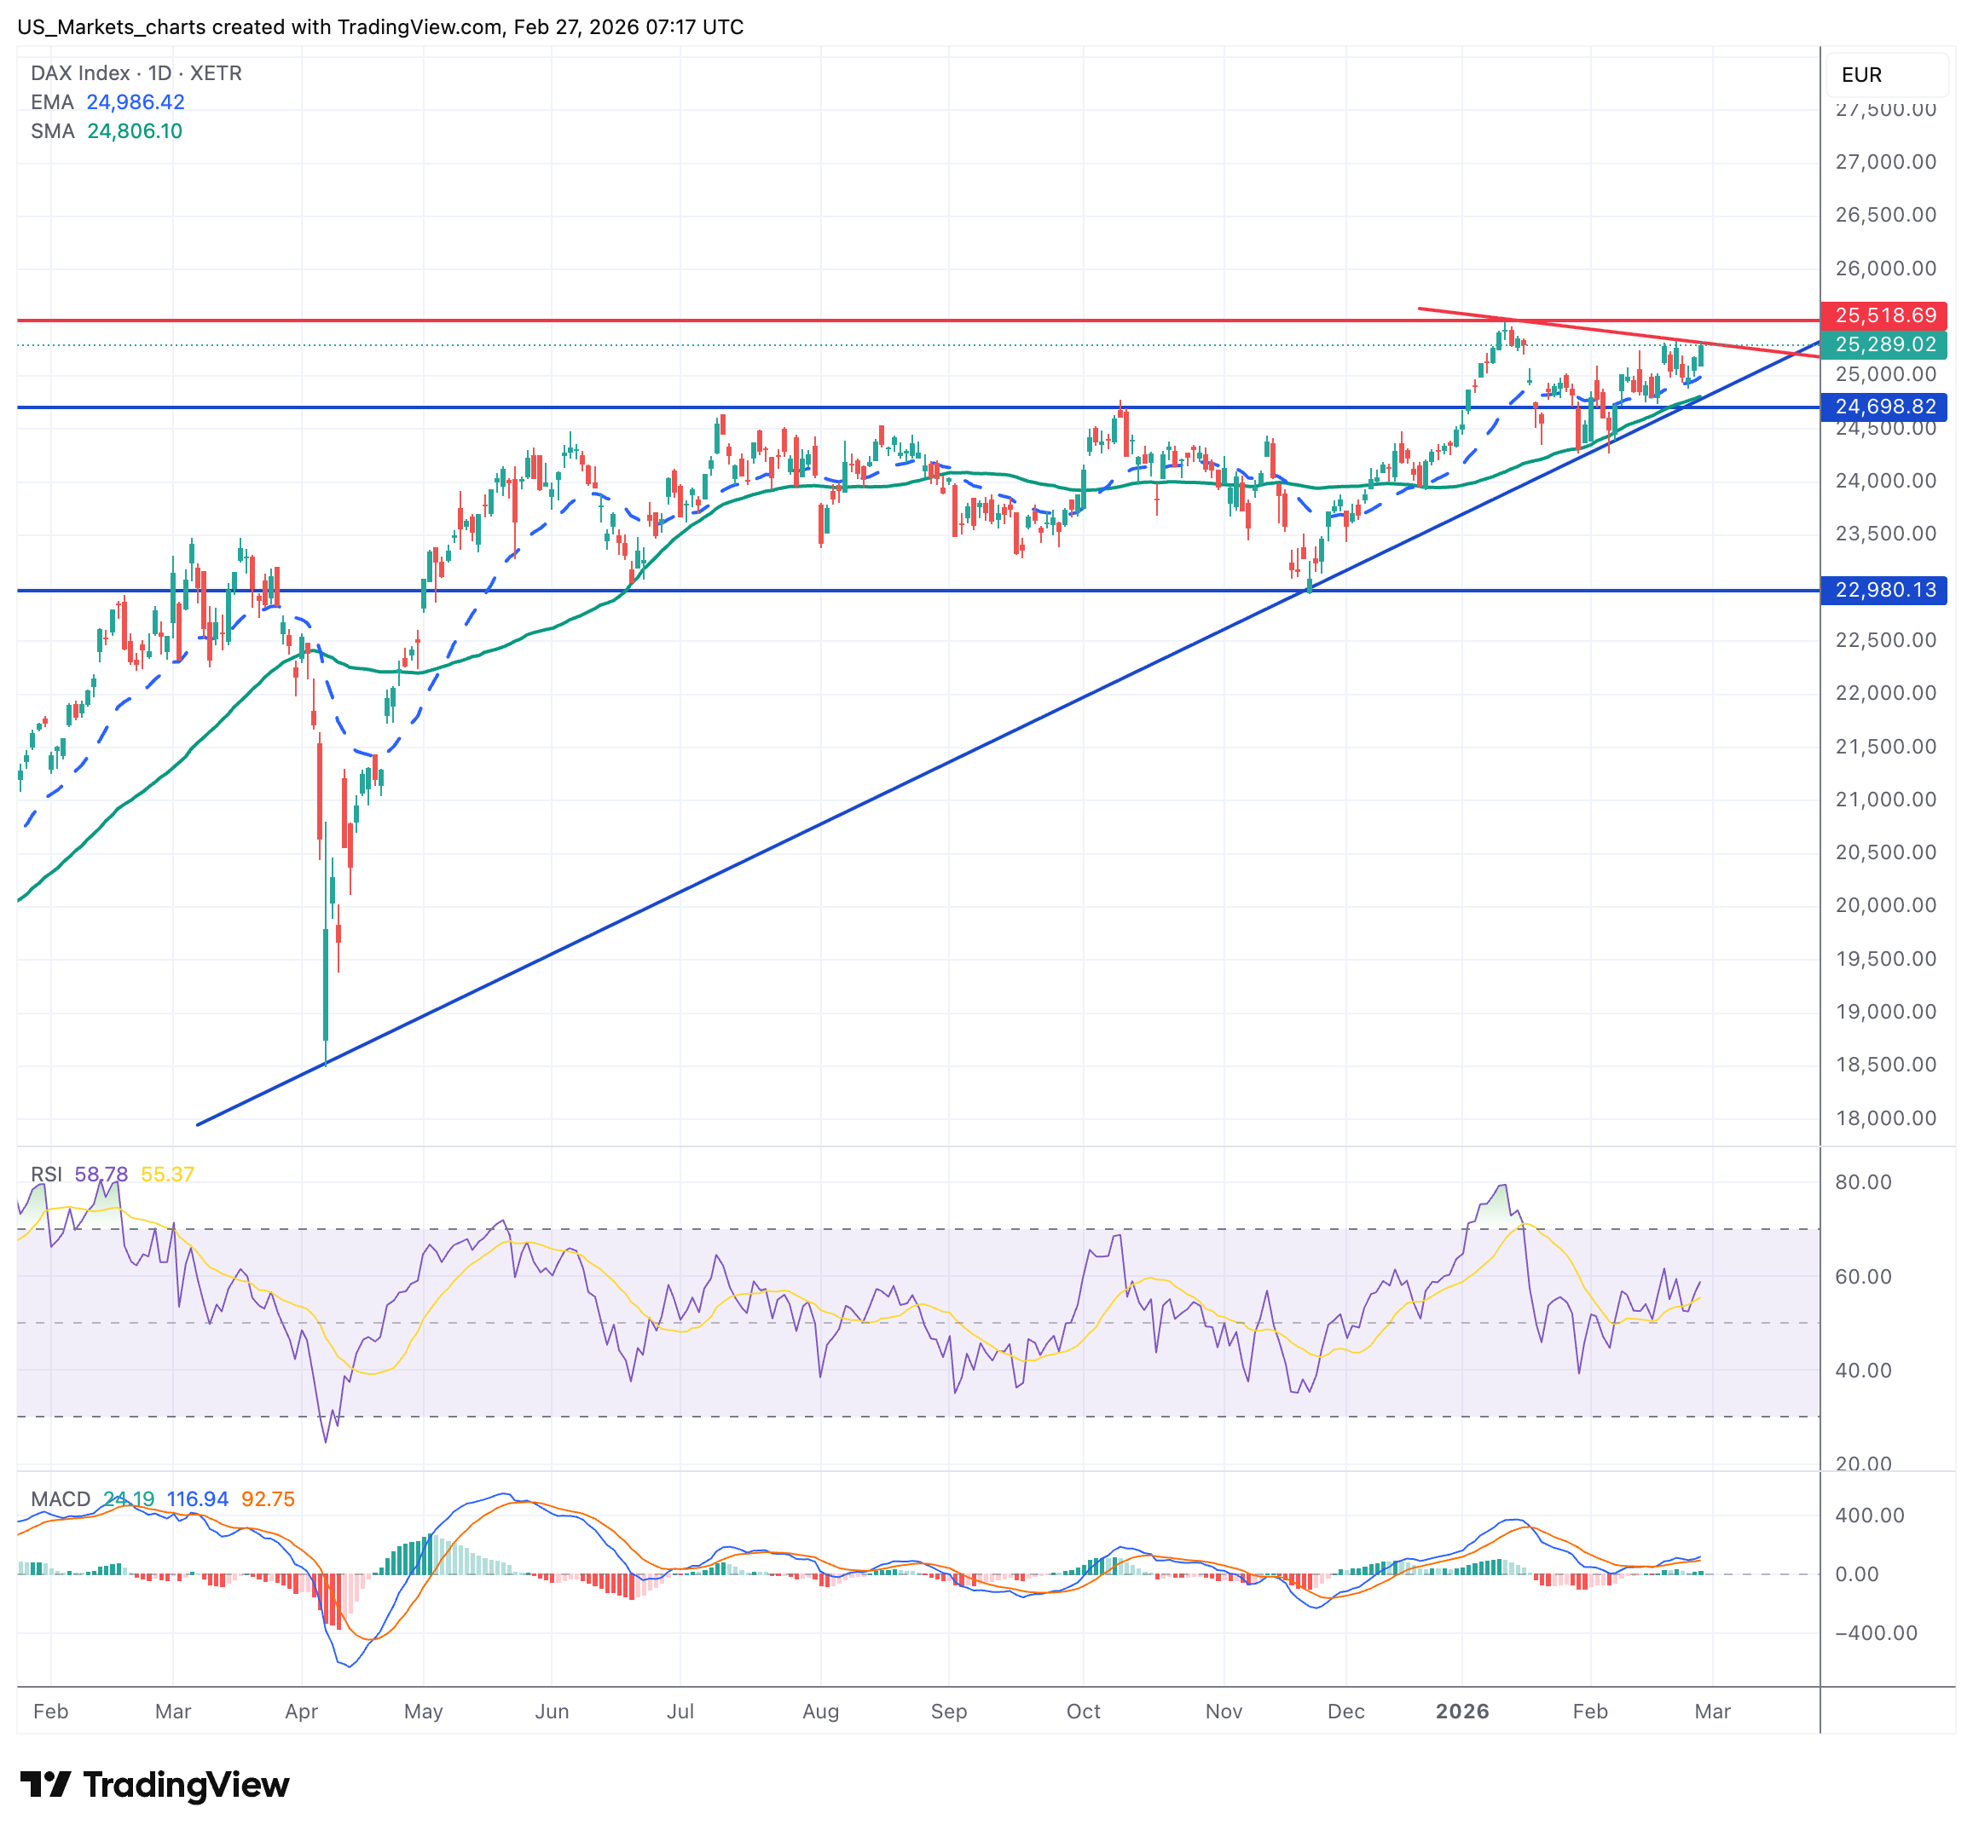Click the red 25,518.69 price label

tap(1883, 315)
